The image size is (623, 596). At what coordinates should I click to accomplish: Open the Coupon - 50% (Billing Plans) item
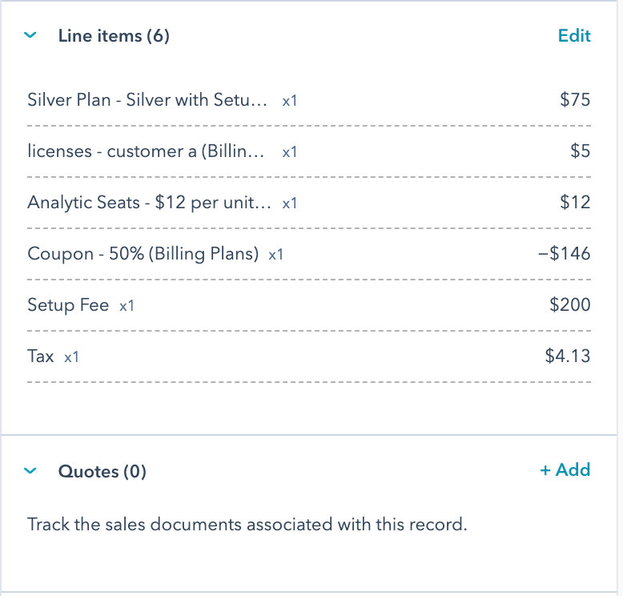click(143, 254)
